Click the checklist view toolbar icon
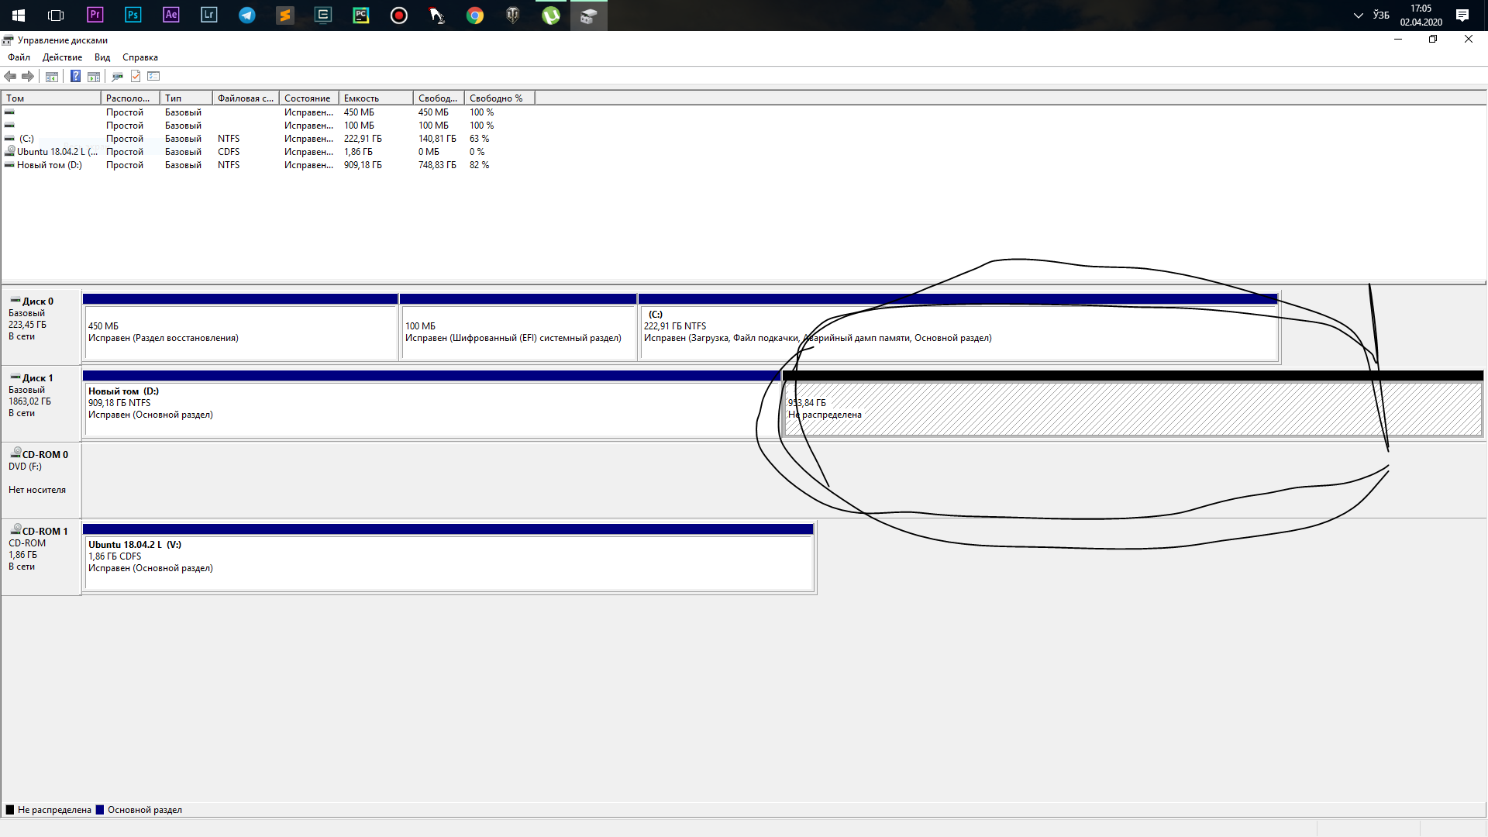 click(153, 76)
